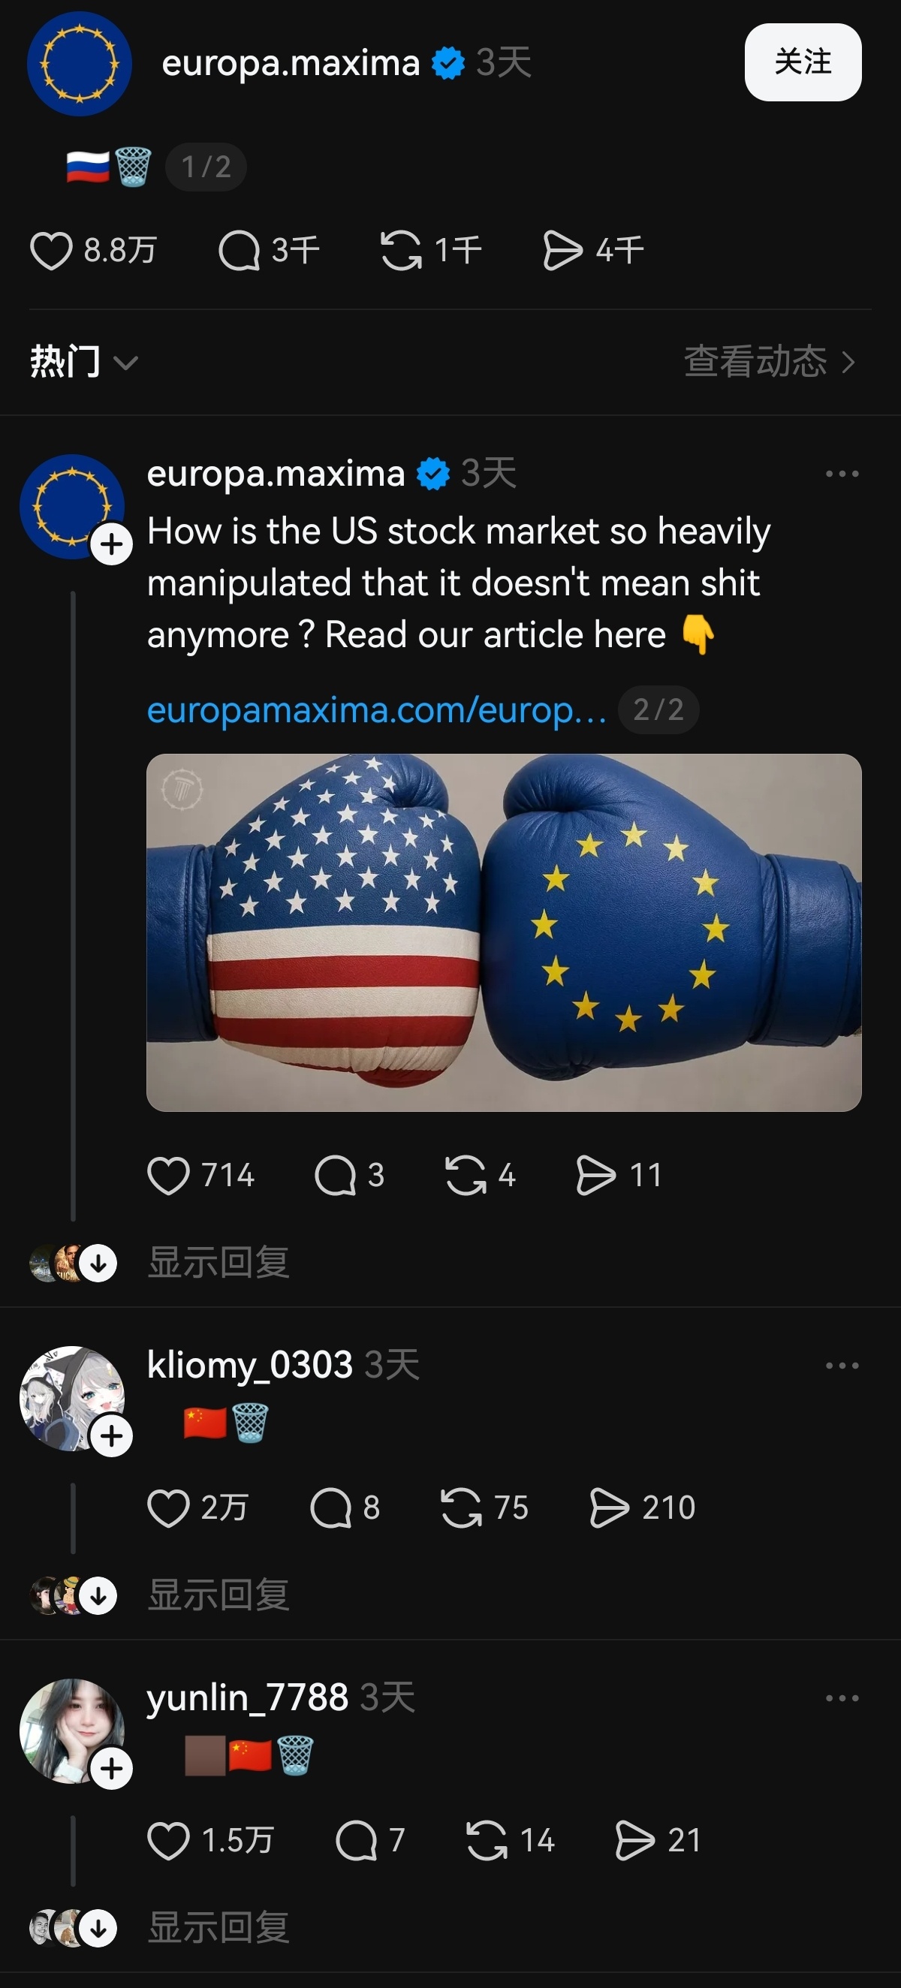Follow kliomy_0303 via avatar plus badge
The height and width of the screenshot is (1988, 901).
point(112,1436)
